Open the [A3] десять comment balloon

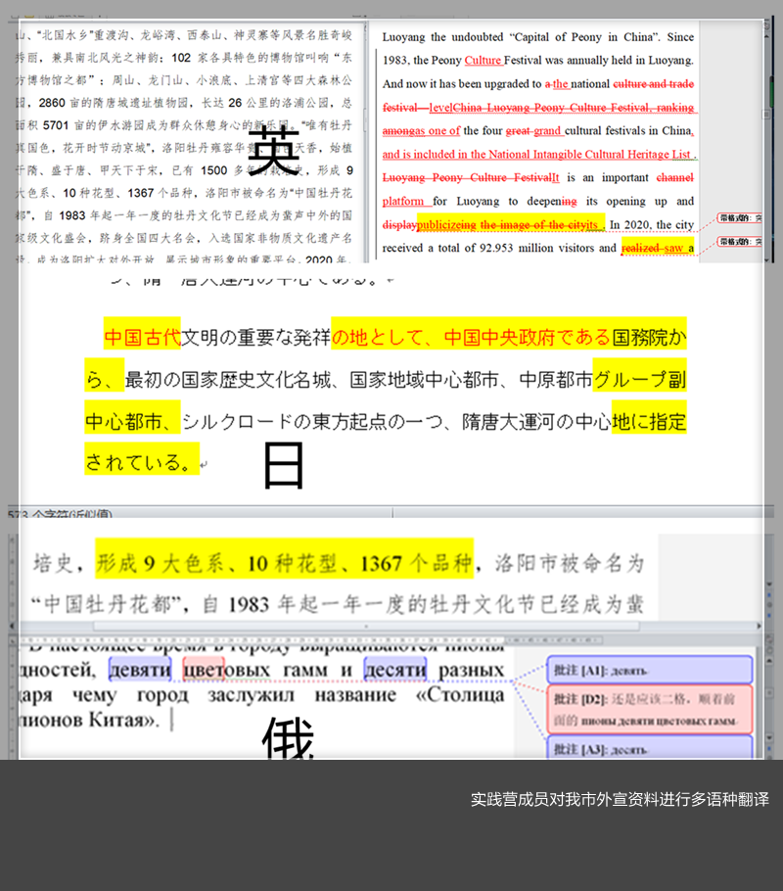coord(649,749)
